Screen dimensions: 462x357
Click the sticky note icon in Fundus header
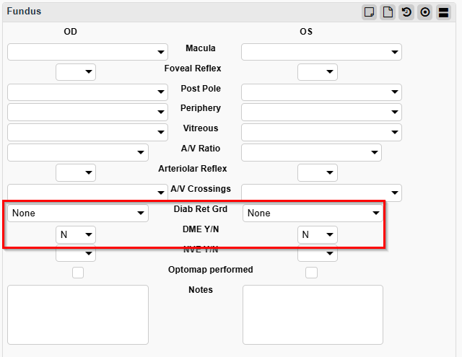(369, 12)
